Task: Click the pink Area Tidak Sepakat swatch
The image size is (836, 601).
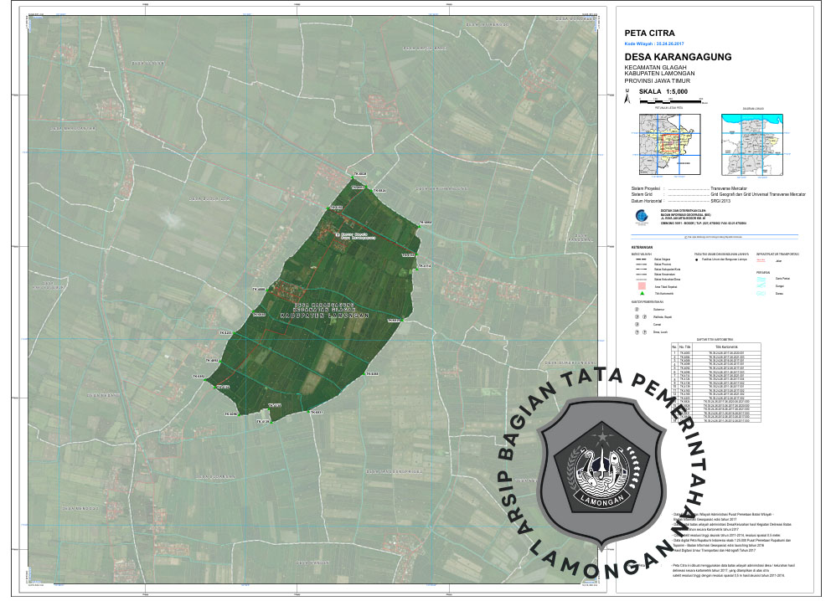Action: pyautogui.click(x=641, y=285)
